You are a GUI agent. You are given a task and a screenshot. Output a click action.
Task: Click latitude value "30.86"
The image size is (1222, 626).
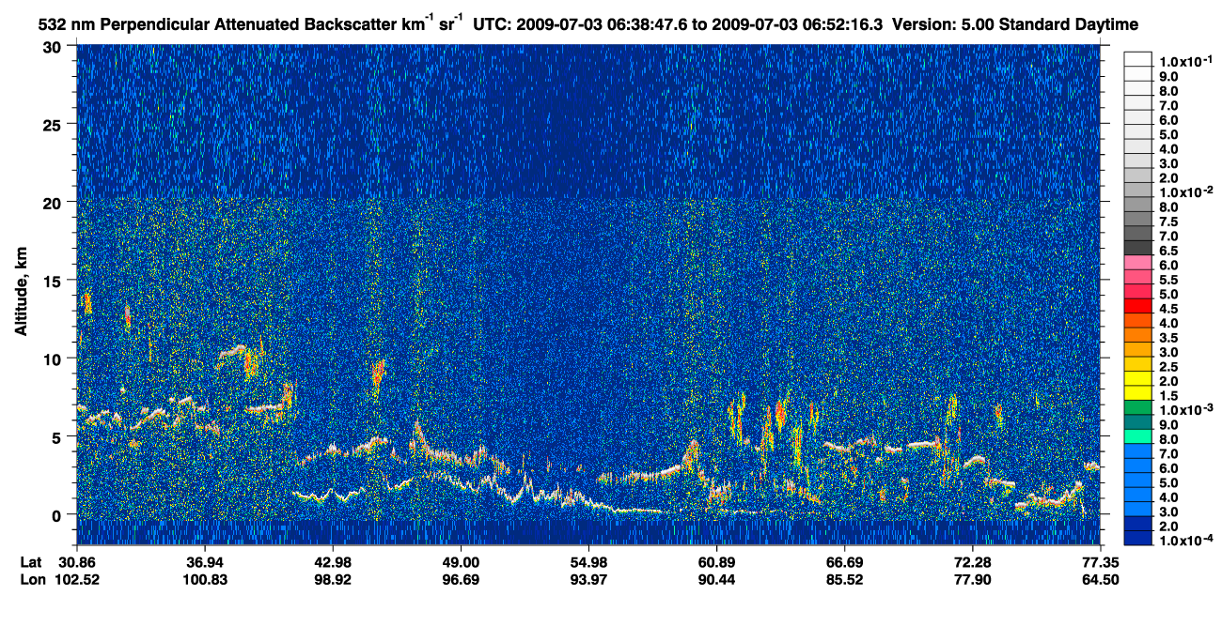click(x=77, y=562)
